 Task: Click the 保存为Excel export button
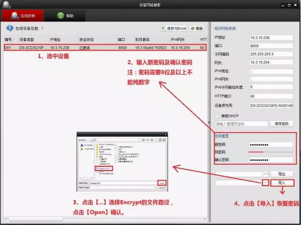tap(174, 28)
